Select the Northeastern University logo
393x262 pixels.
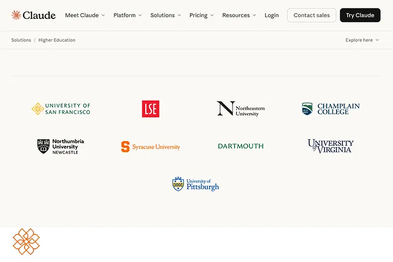tap(240, 109)
